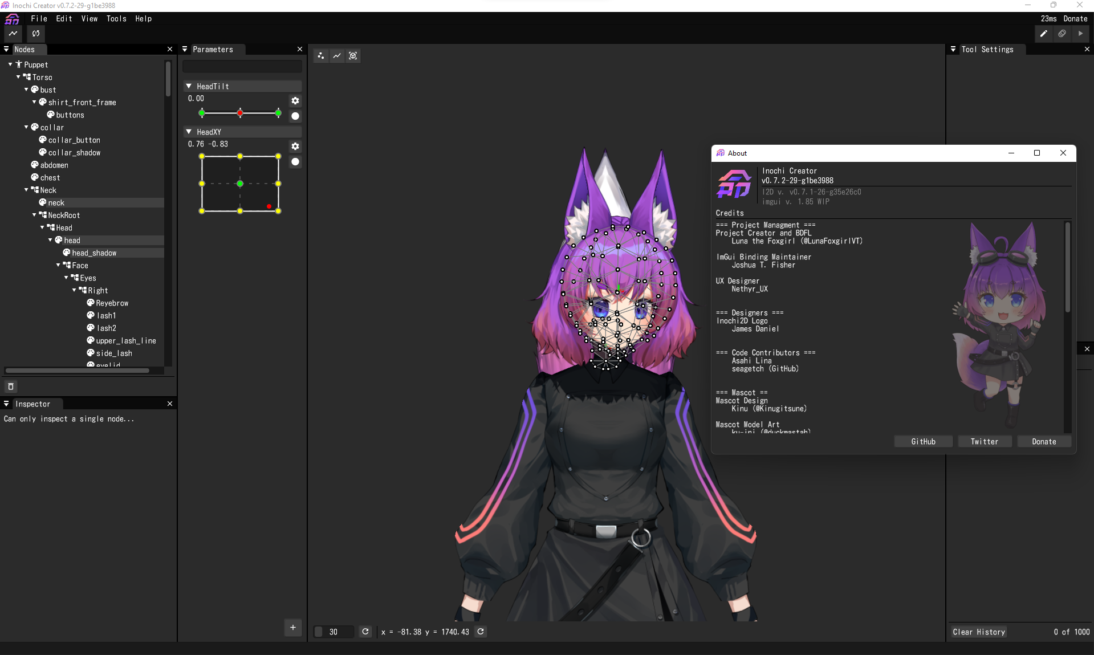Viewport: 1094px width, 655px height.
Task: Open the View menu
Action: 90,19
